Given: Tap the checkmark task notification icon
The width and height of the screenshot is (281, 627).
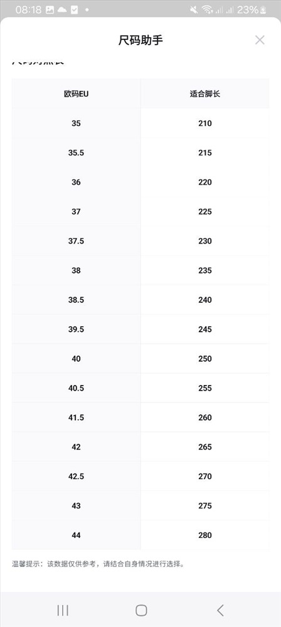Looking at the screenshot, I should coord(74,10).
